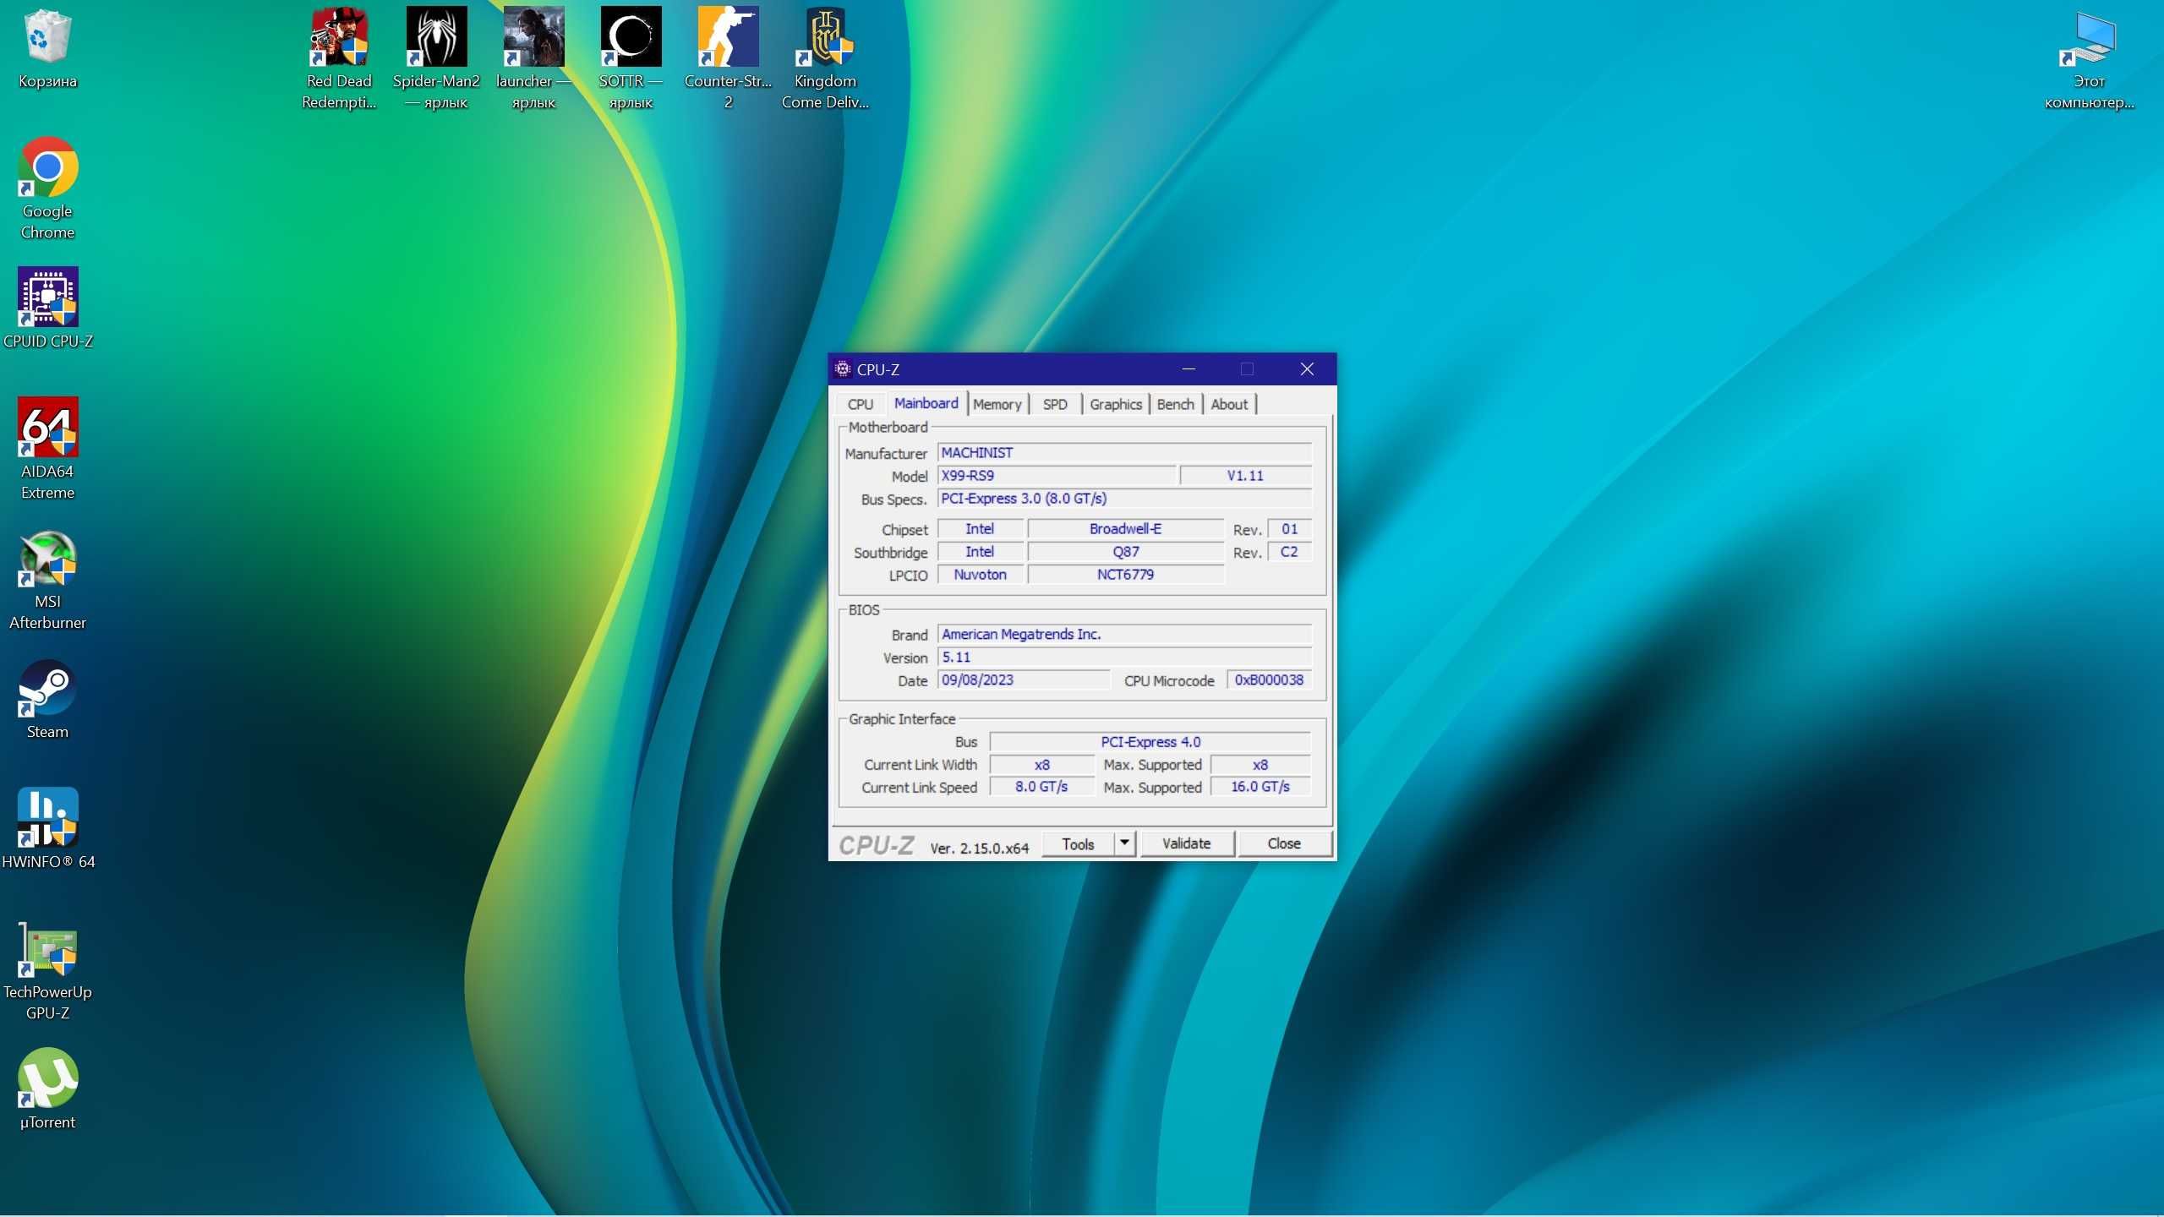Expand the Tools dropdown arrow

tap(1124, 843)
